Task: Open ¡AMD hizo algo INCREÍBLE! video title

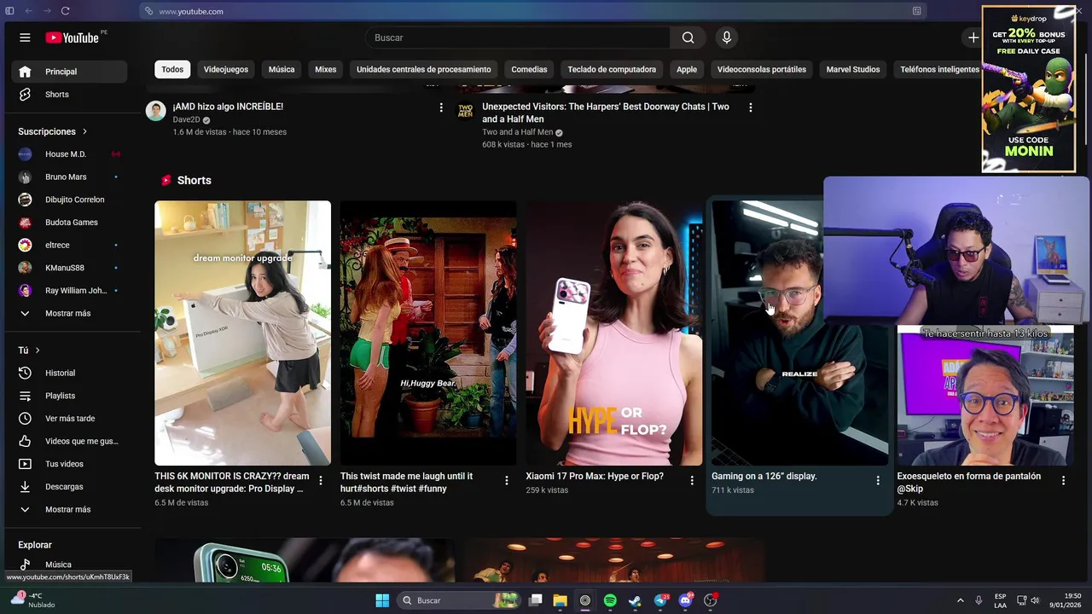Action: [228, 107]
